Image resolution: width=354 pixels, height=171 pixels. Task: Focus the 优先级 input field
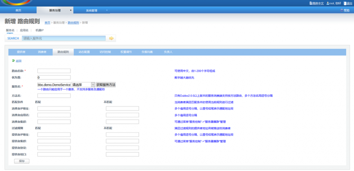tap(54, 77)
